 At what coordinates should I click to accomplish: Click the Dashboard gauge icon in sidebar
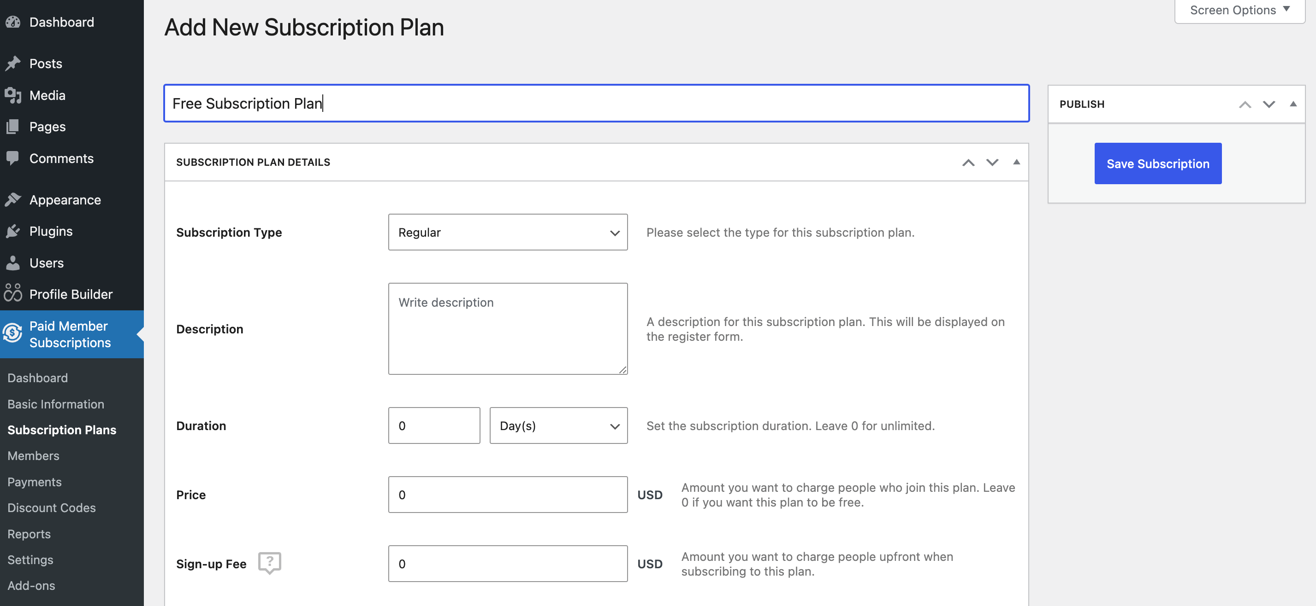13,22
